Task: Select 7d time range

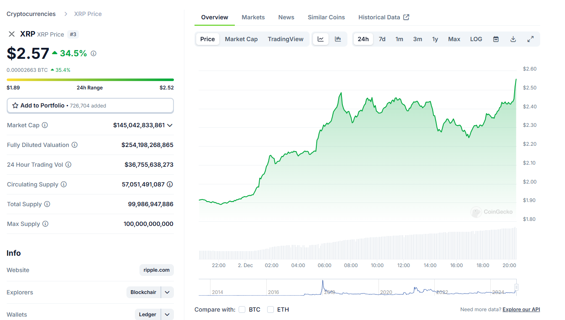Action: tap(382, 39)
